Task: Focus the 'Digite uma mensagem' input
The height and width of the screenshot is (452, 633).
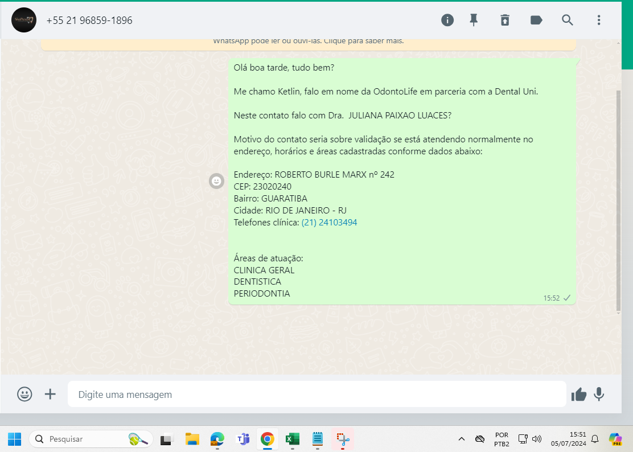Action: click(x=317, y=395)
